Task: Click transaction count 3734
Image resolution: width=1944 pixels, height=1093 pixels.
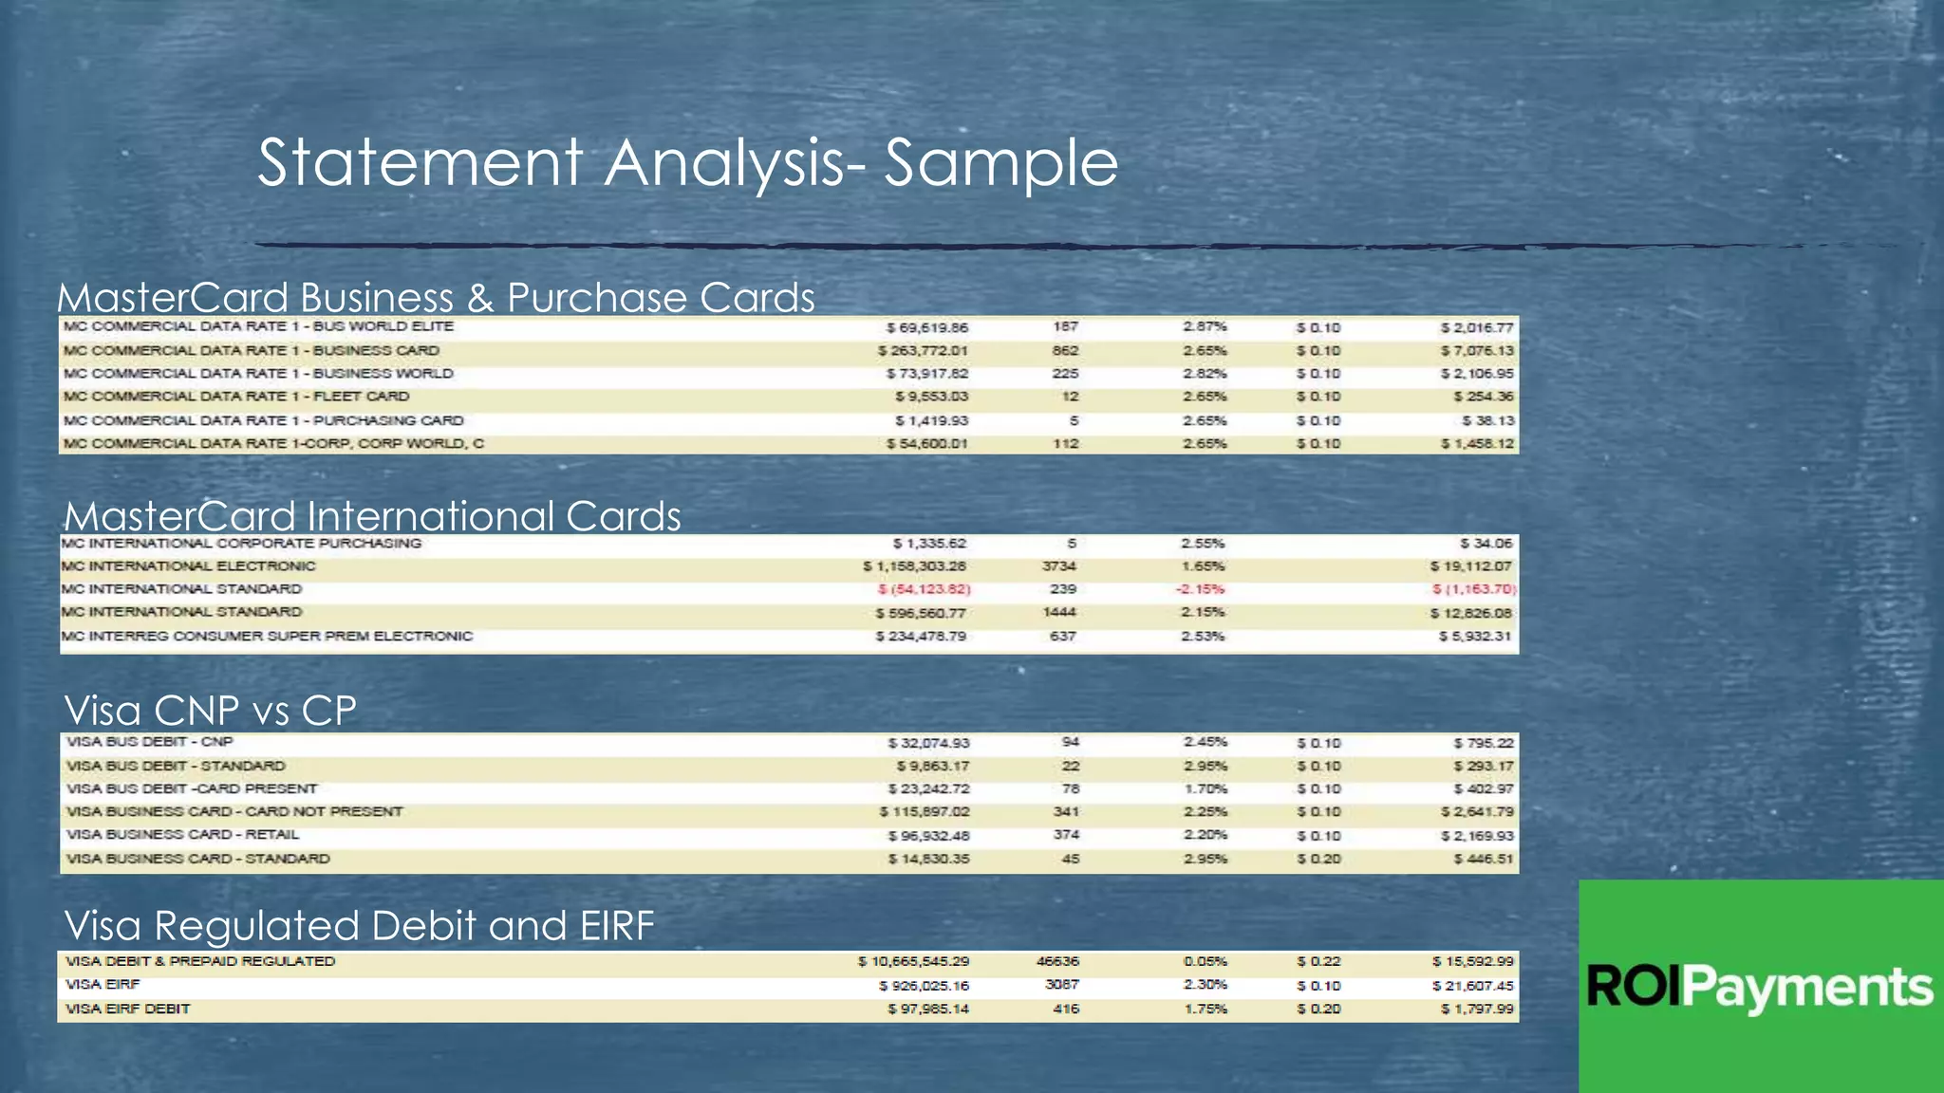Action: pos(1059,566)
